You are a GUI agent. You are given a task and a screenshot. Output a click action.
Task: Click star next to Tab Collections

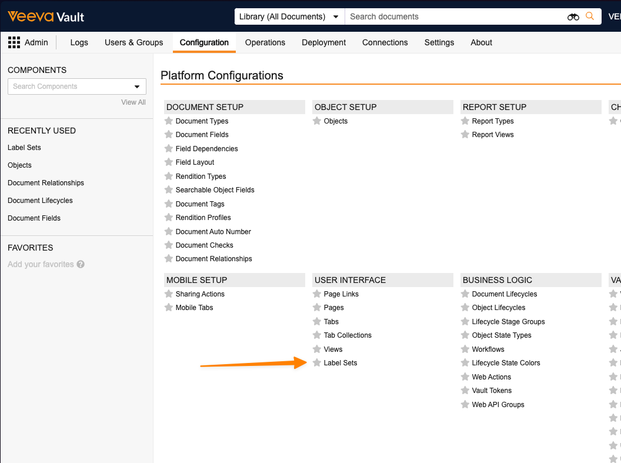coord(317,335)
